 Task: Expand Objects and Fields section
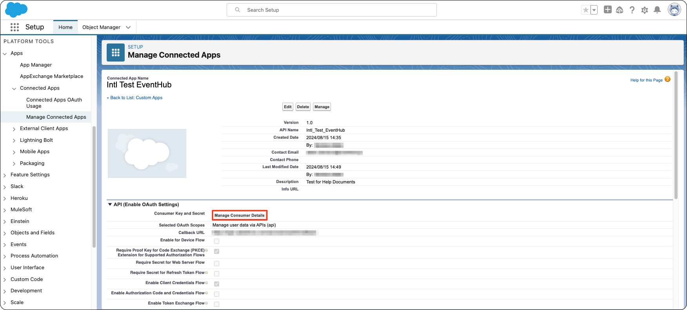click(5, 233)
